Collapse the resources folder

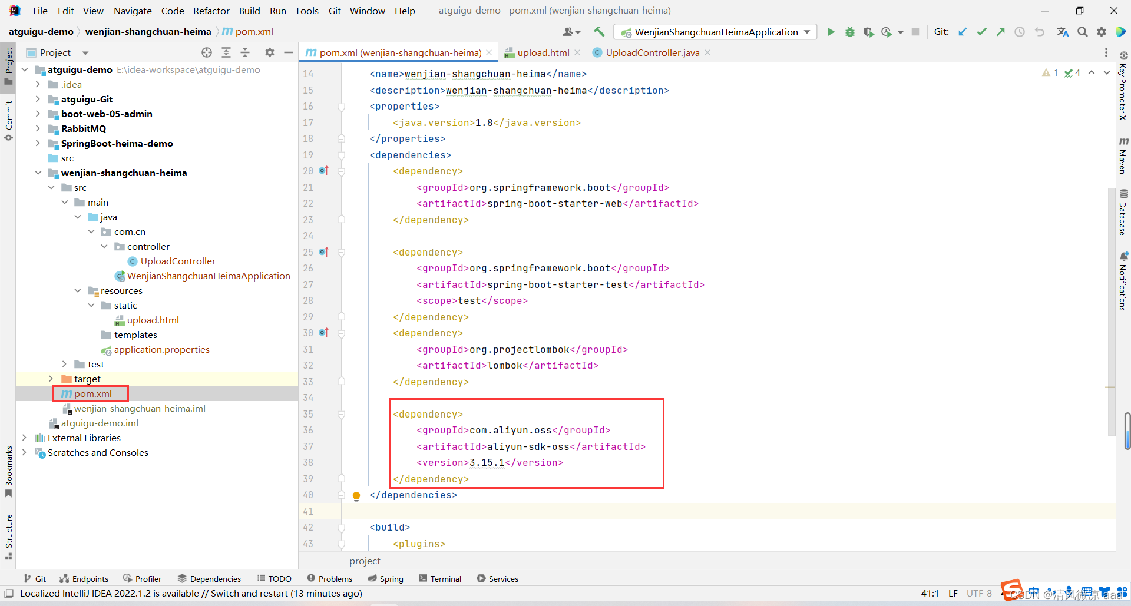(78, 290)
